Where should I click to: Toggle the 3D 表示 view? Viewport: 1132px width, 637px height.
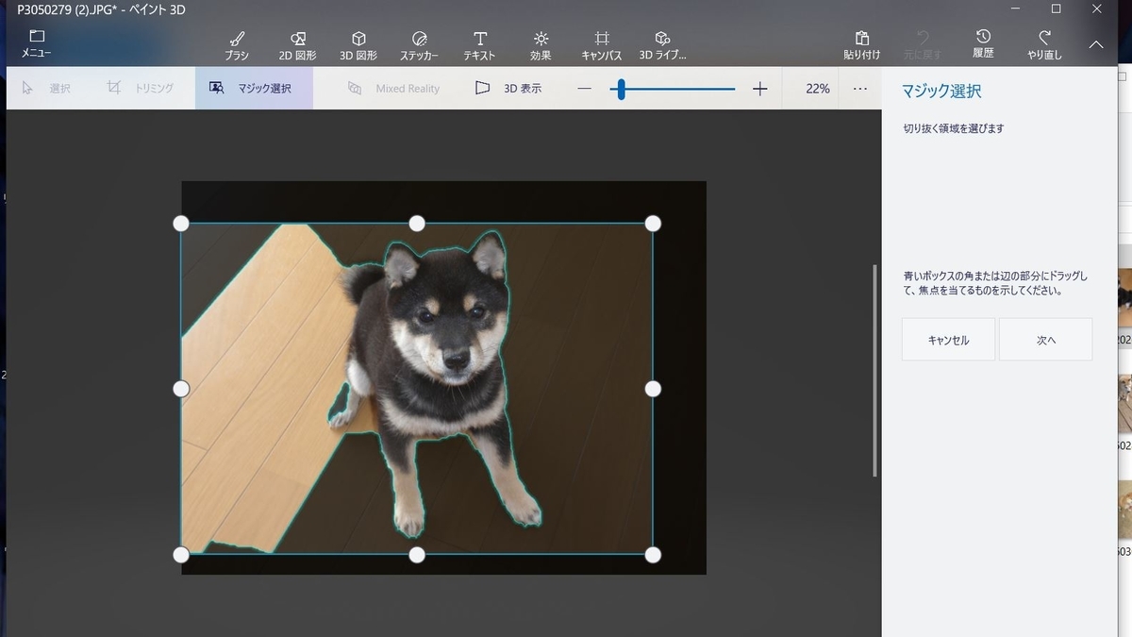(x=508, y=88)
